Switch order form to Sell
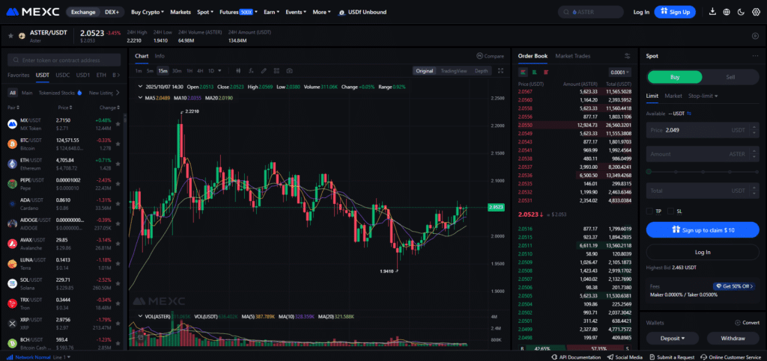This screenshot has width=767, height=361. [730, 76]
